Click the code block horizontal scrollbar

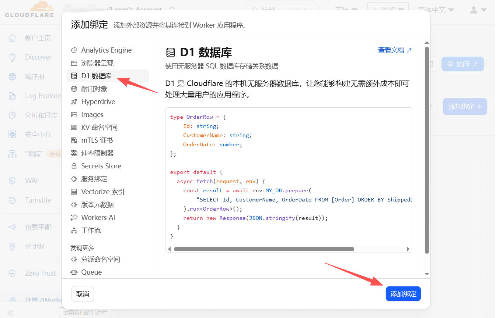263,249
